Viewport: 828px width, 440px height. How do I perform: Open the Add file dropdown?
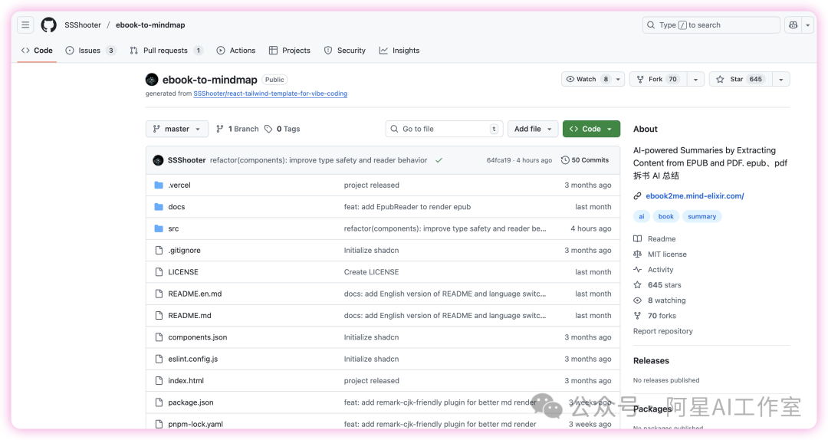pyautogui.click(x=533, y=129)
